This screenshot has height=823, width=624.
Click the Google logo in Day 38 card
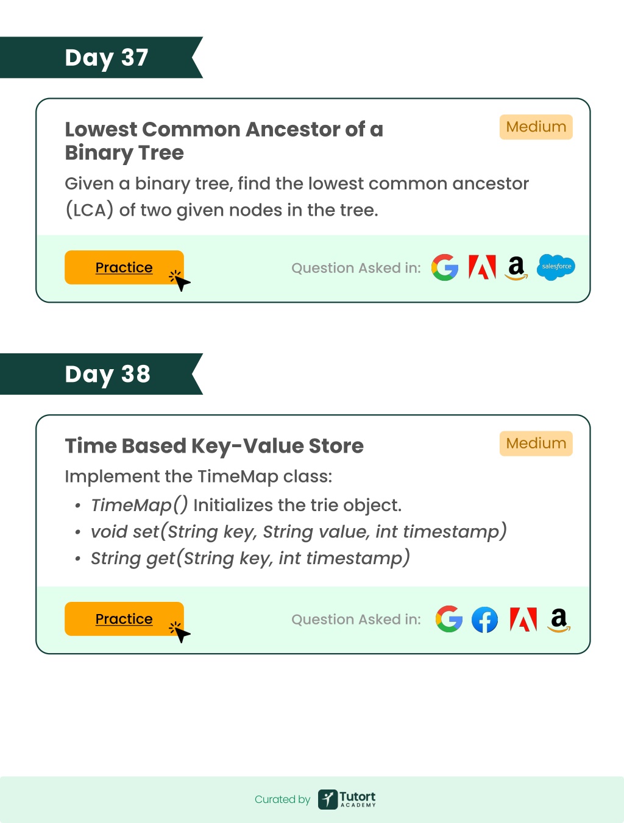[x=449, y=619]
